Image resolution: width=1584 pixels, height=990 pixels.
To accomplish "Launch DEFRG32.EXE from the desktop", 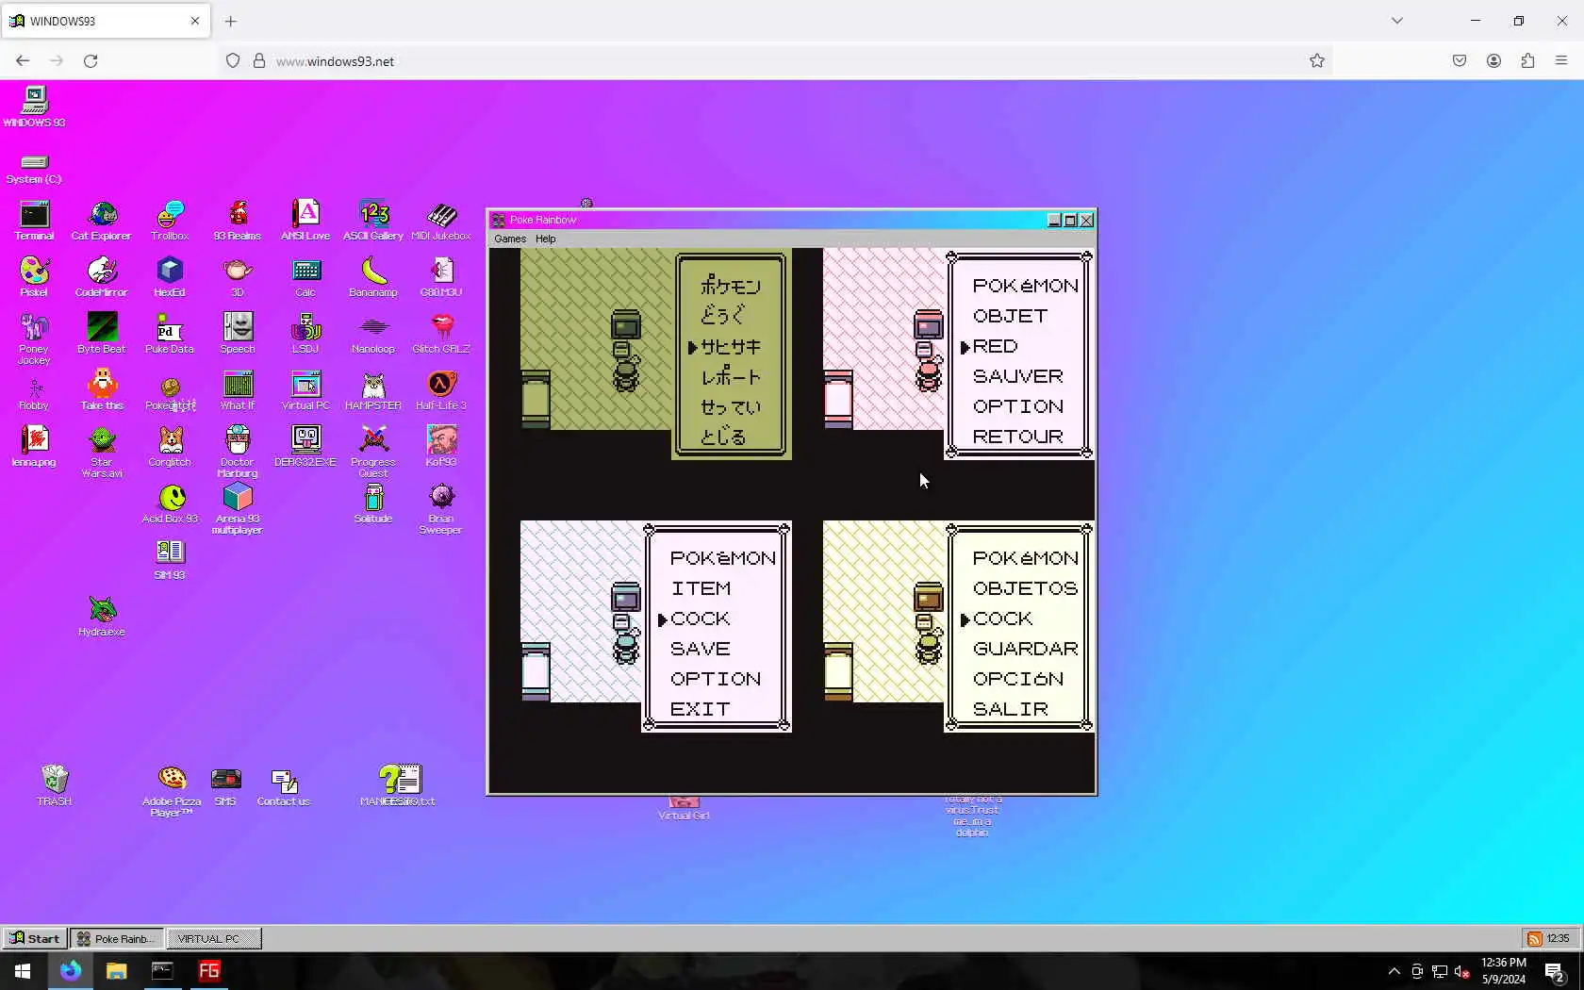I will (x=305, y=447).
